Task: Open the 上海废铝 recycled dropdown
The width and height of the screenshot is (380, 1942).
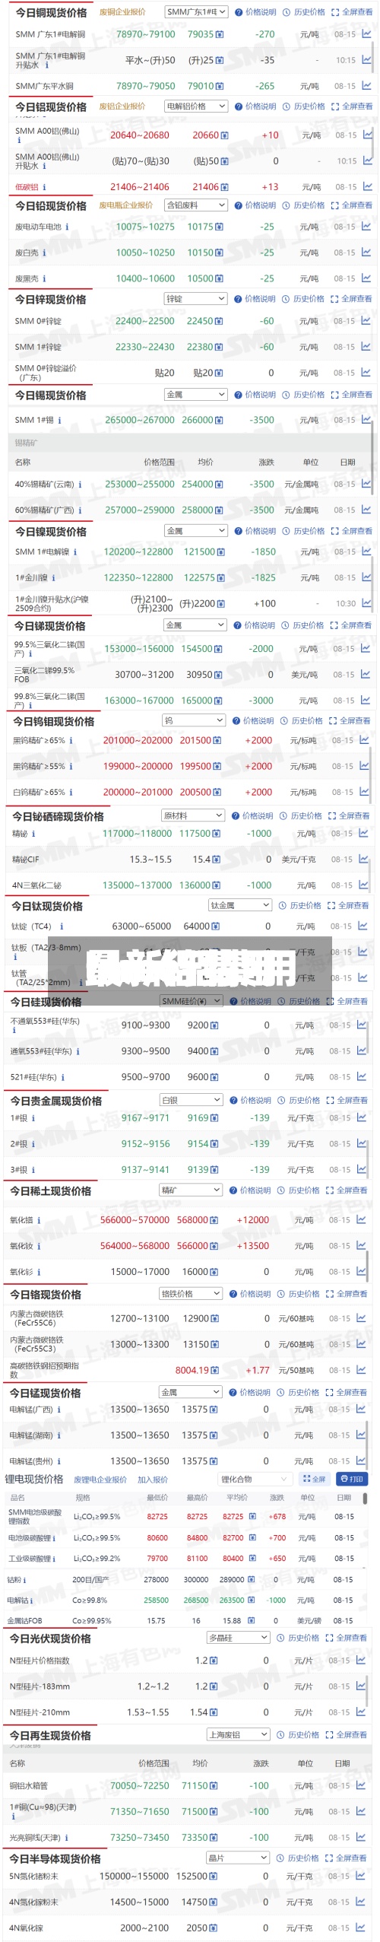Action: pos(239,1735)
